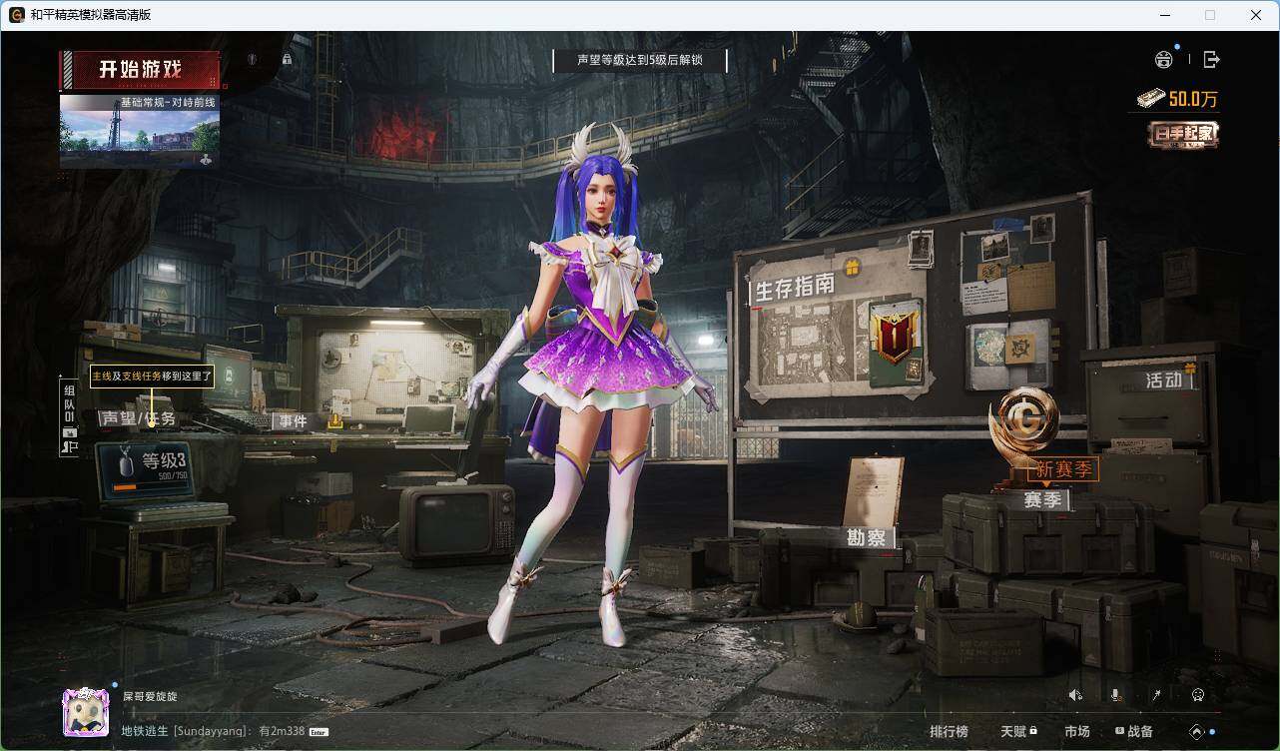Image resolution: width=1280 pixels, height=751 pixels.
Task: Open the gift box icon at top right
Action: [x=1164, y=60]
